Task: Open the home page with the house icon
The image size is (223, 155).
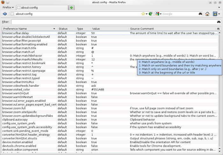Action: 207,14
